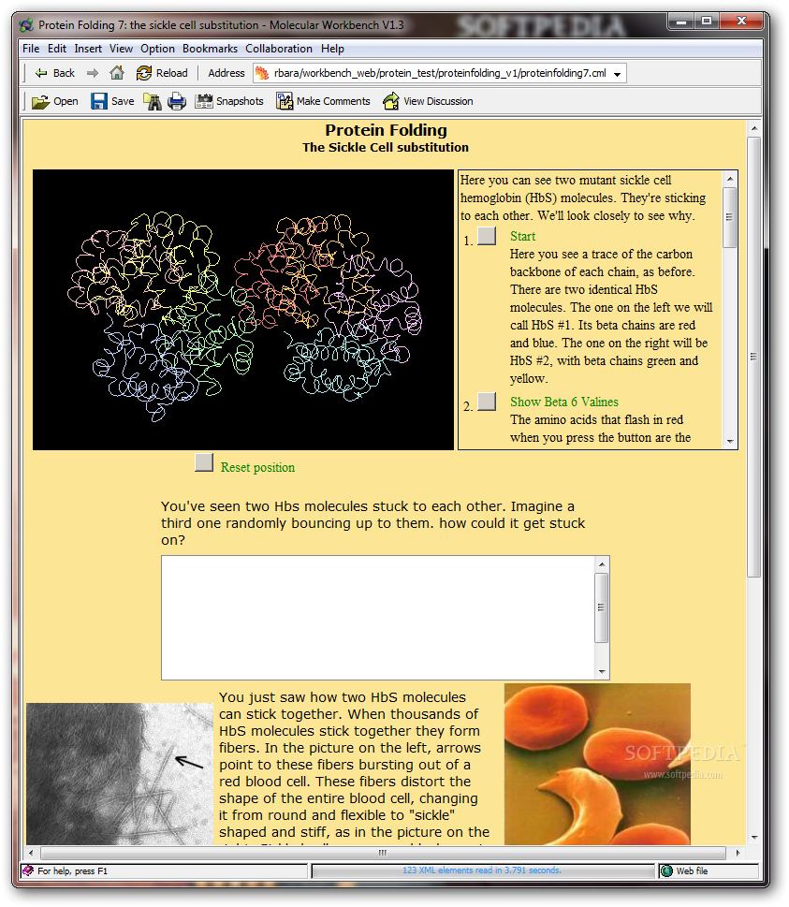The height and width of the screenshot is (907, 789).
Task: Click the address field with proteinfolding7.cml
Action: pyautogui.click(x=440, y=73)
